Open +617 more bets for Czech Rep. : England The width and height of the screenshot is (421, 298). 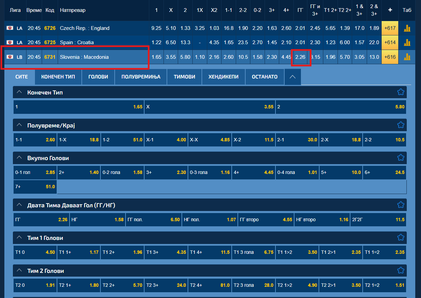[390, 28]
